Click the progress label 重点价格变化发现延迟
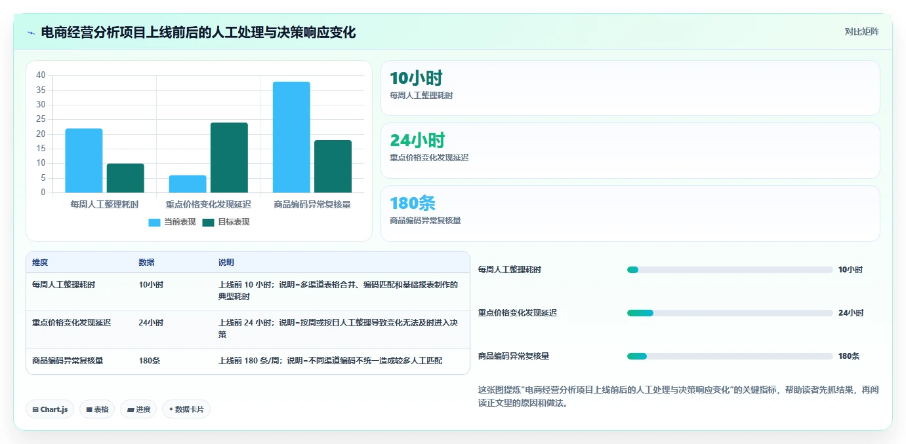Viewport: 906px width, 444px height. (518, 313)
